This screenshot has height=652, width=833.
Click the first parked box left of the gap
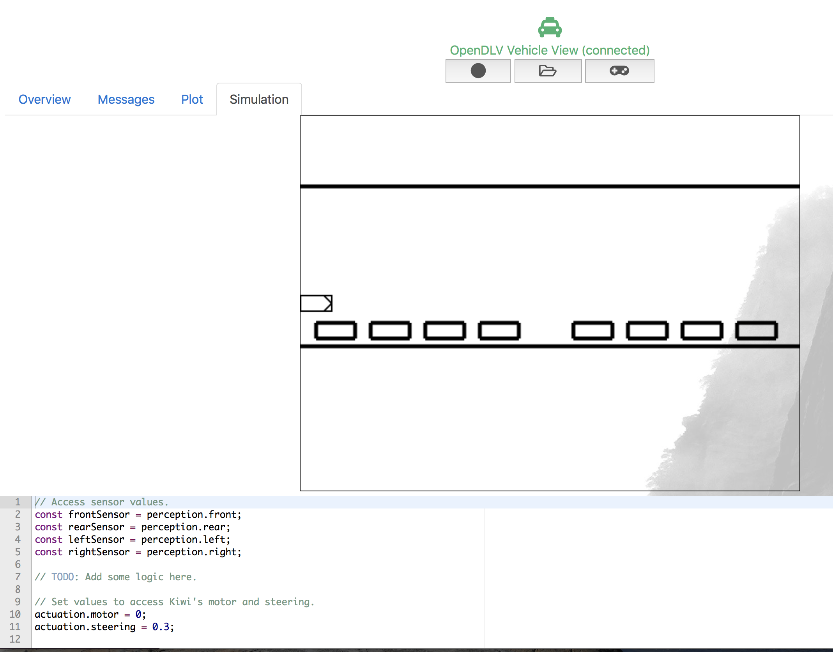pos(499,331)
